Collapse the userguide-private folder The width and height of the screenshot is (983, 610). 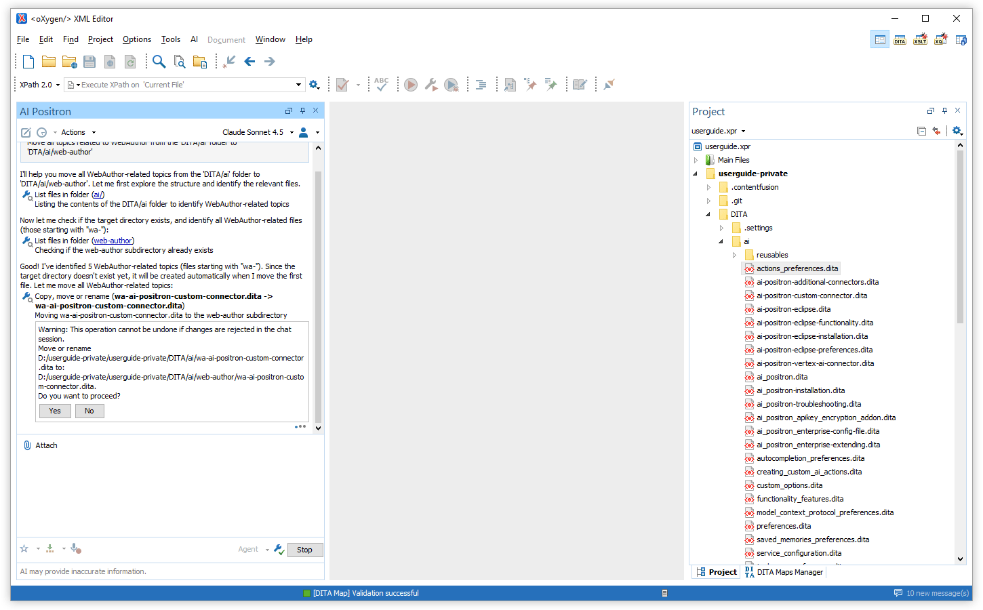point(695,174)
